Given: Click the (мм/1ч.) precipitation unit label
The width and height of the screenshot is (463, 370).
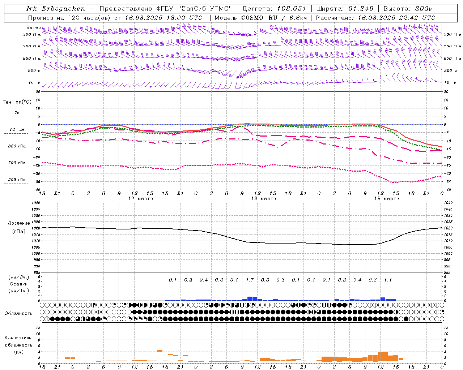Looking at the screenshot, I should (x=19, y=291).
